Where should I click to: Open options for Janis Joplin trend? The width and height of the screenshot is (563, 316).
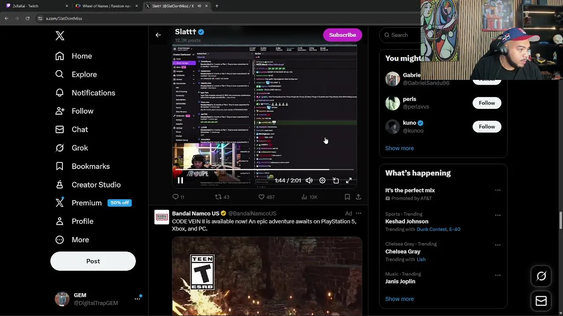[497, 275]
